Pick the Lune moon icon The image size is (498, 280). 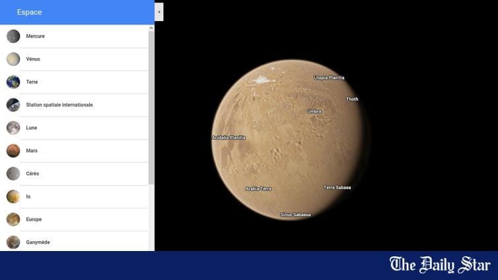(13, 128)
